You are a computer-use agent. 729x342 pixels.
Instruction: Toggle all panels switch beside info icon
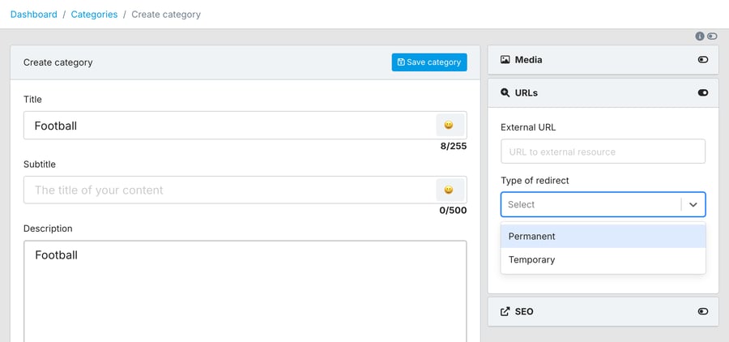pyautogui.click(x=712, y=36)
